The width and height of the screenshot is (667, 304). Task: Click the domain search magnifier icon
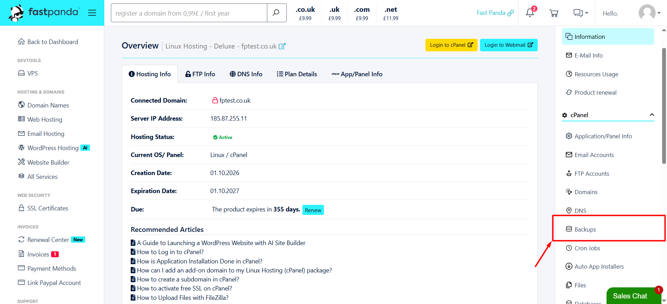click(276, 13)
